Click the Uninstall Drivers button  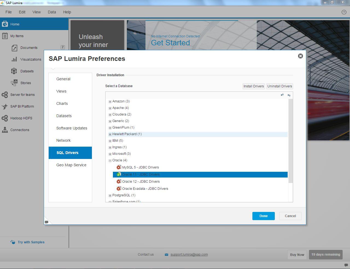click(x=280, y=86)
